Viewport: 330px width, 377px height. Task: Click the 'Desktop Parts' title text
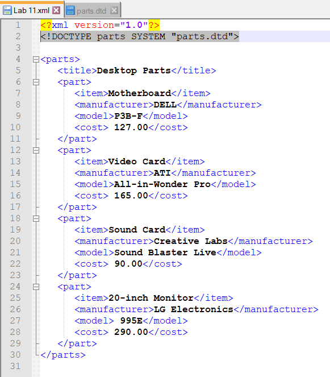pyautogui.click(x=133, y=71)
